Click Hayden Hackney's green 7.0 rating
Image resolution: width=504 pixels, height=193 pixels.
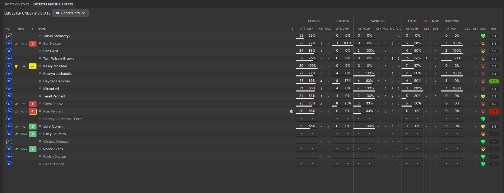(x=494, y=81)
